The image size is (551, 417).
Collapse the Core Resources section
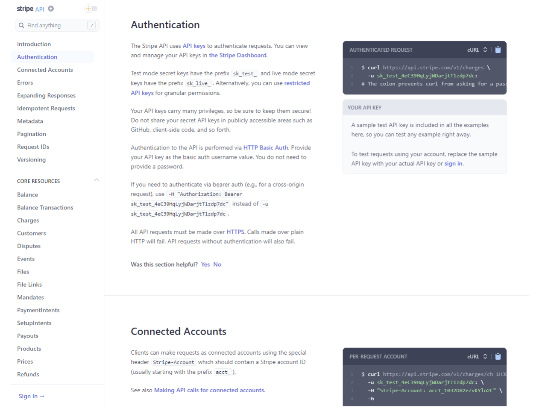click(97, 180)
